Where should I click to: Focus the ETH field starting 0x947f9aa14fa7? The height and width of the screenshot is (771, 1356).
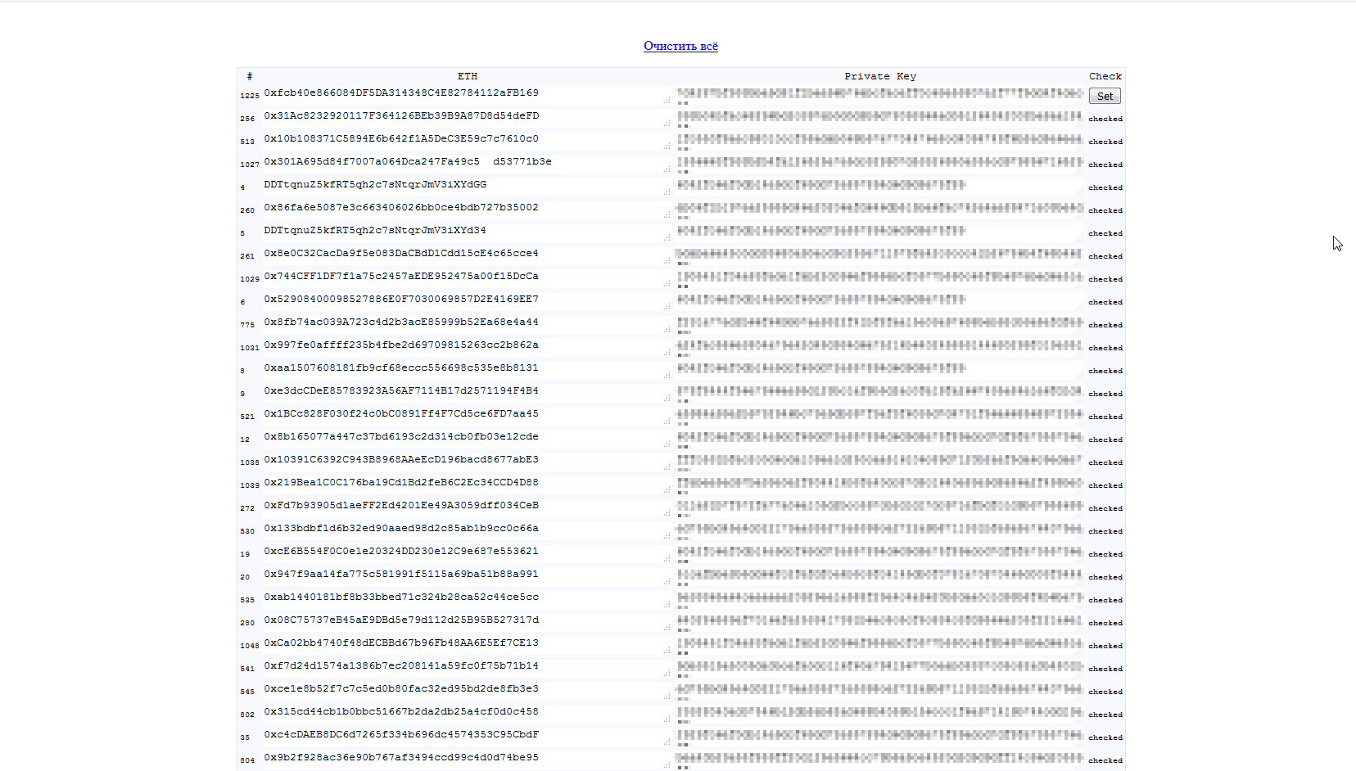(x=467, y=577)
